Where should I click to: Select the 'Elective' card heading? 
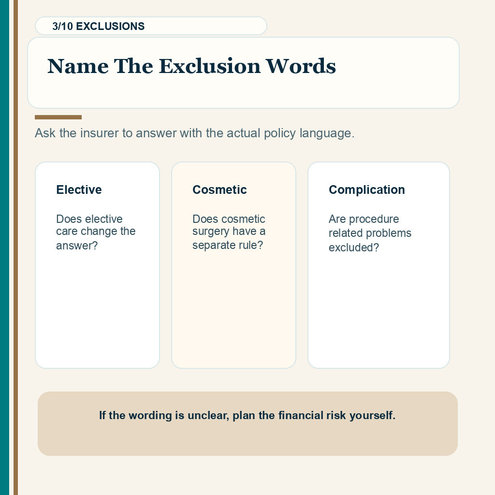coord(79,189)
